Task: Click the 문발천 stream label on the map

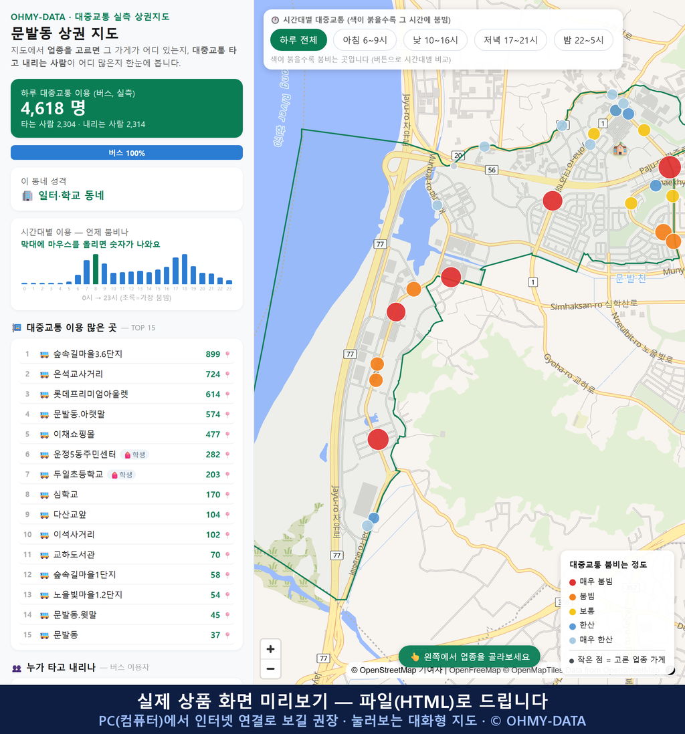Action: point(630,279)
